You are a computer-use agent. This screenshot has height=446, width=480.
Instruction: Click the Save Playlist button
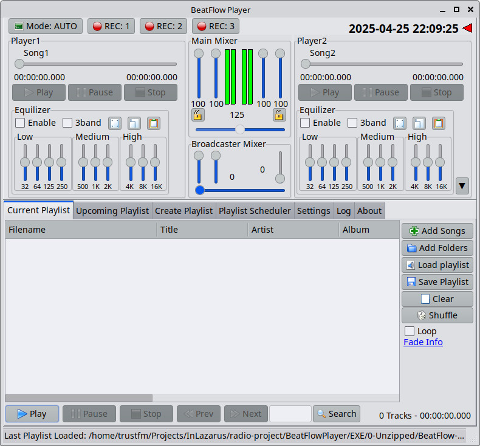coord(437,282)
